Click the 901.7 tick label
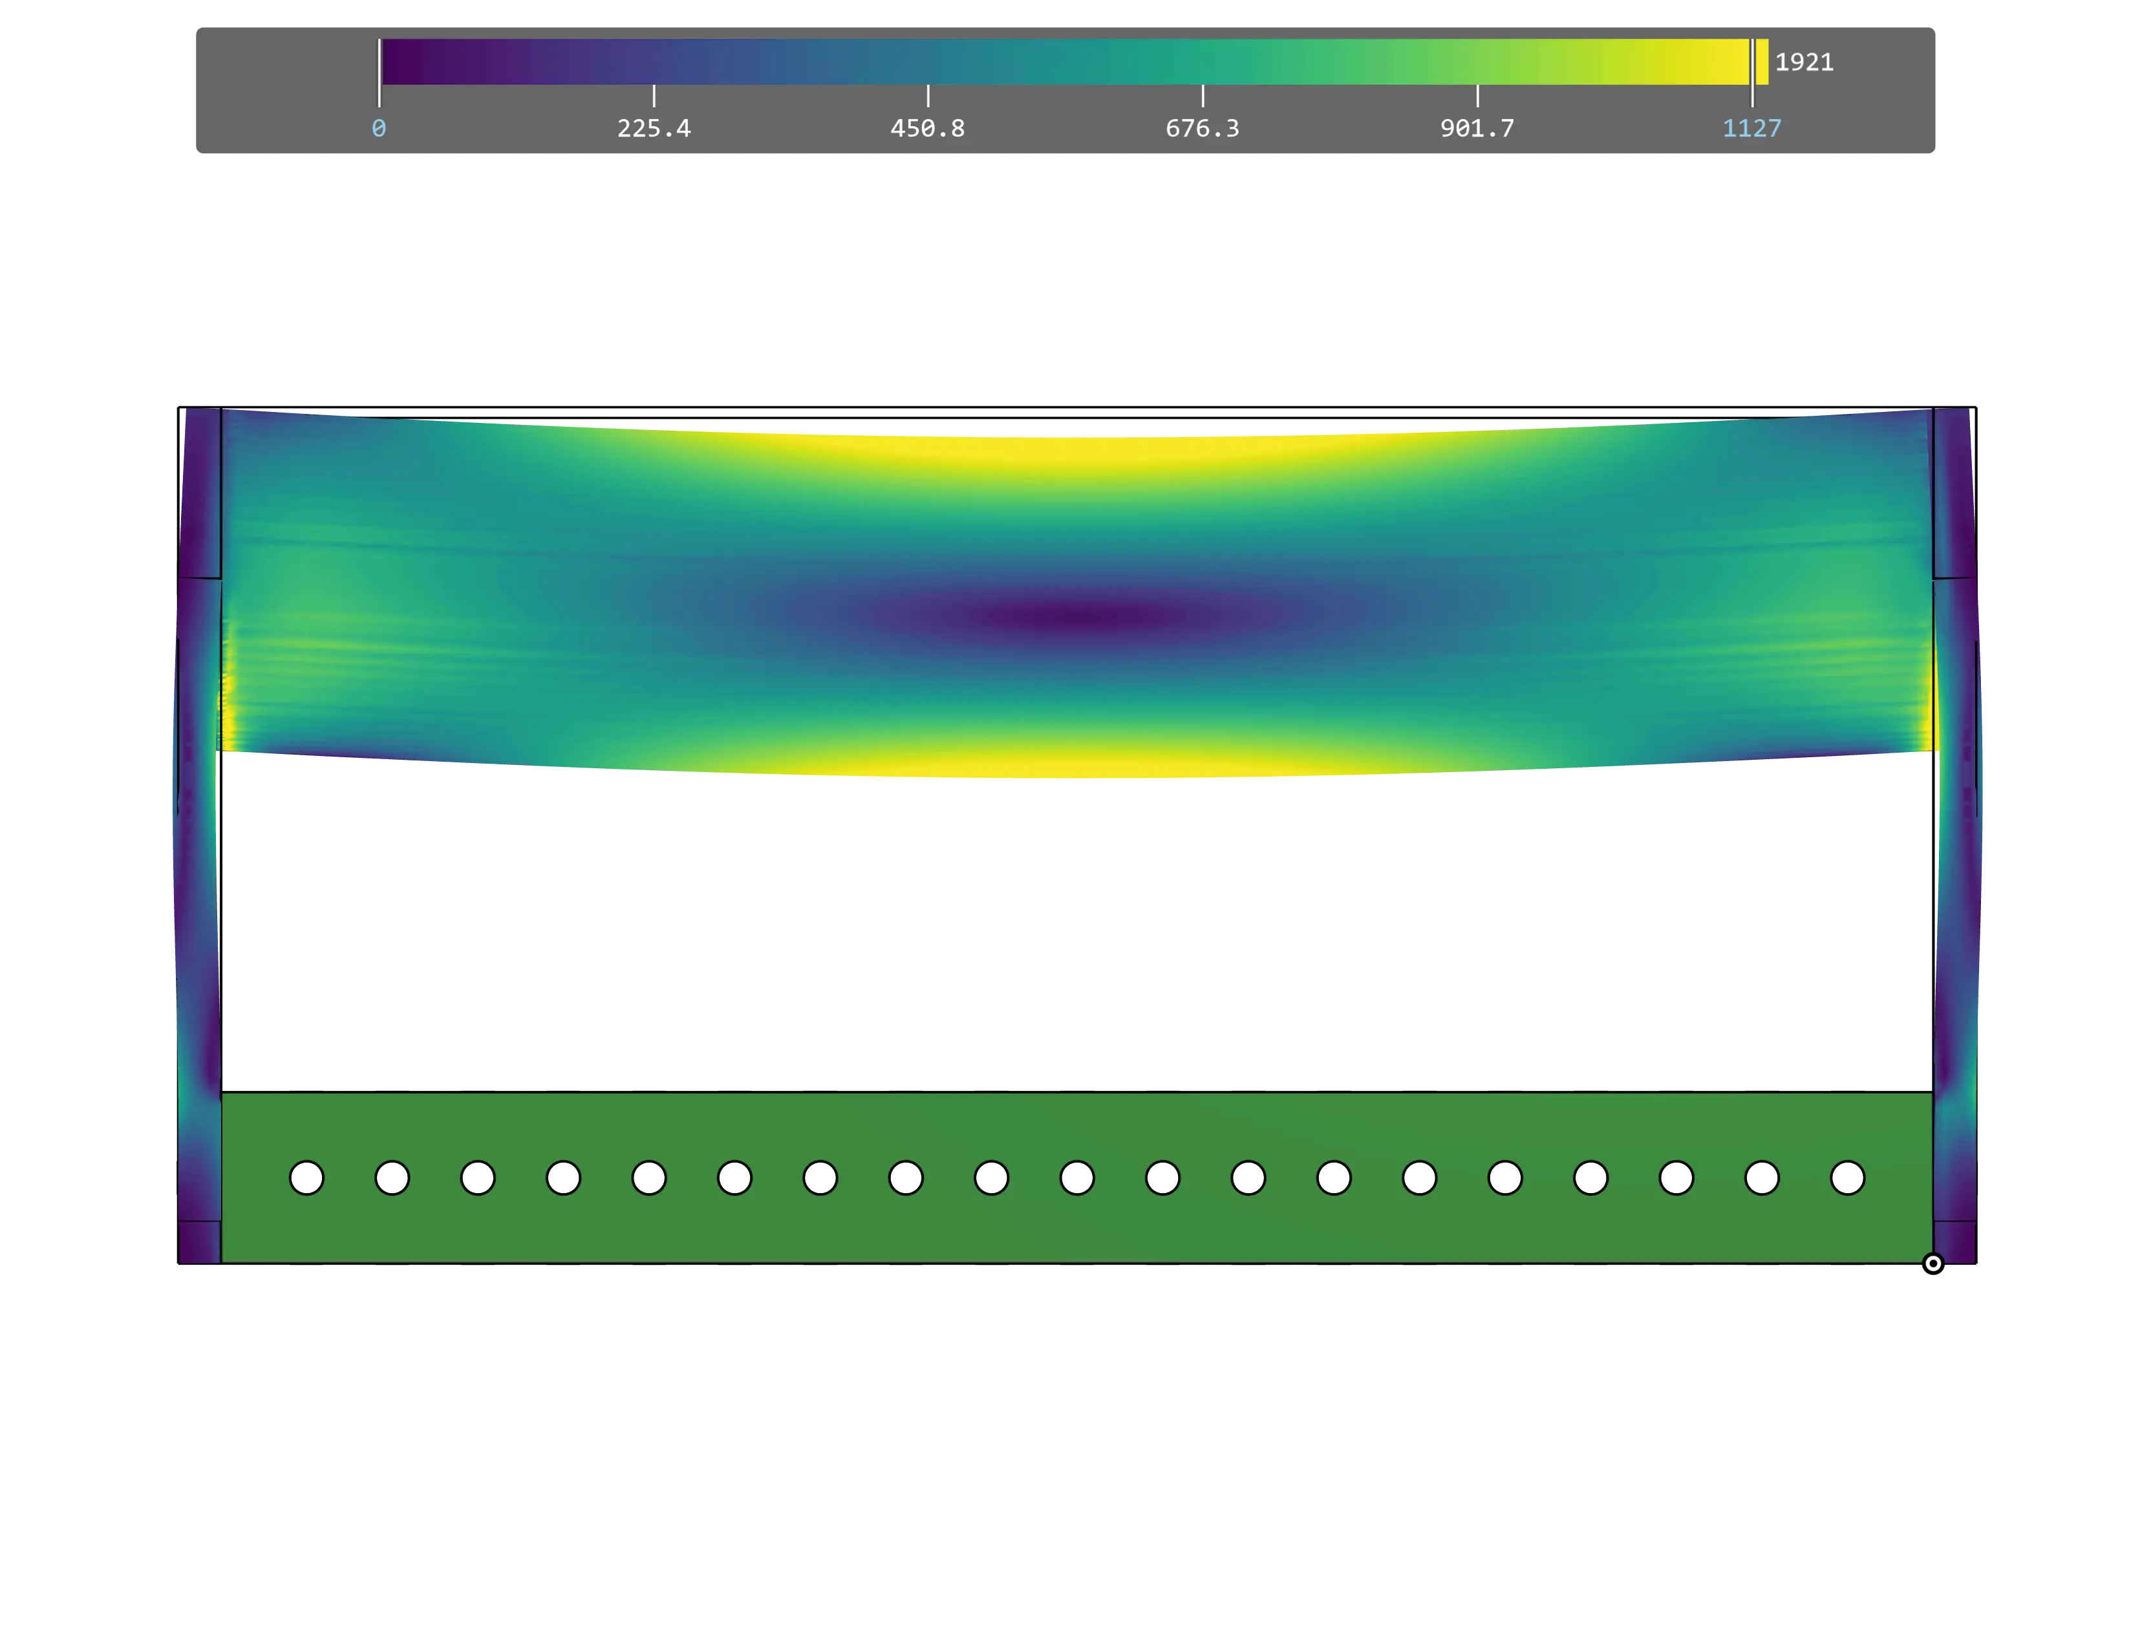The width and height of the screenshot is (2131, 1647). [1477, 129]
